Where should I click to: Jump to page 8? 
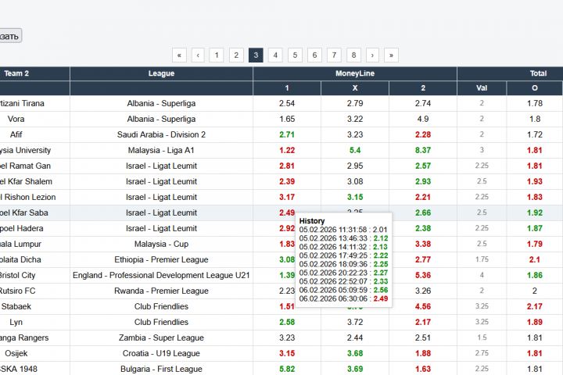353,55
